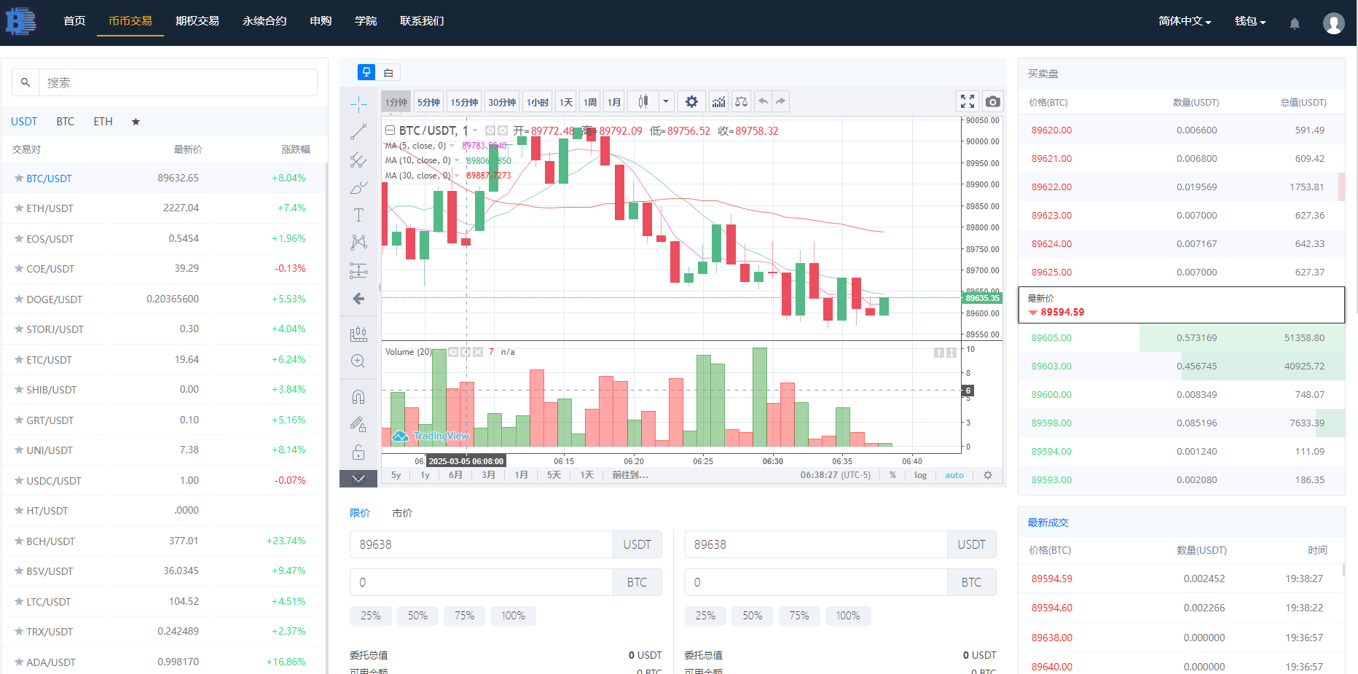Screen dimensions: 1358x674
Task: Toggle auto scale on chart
Action: pos(954,475)
